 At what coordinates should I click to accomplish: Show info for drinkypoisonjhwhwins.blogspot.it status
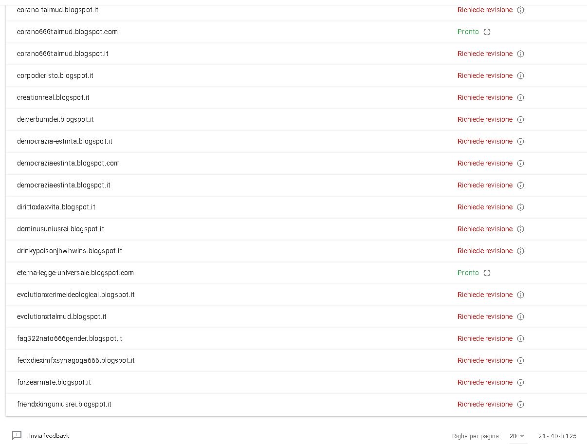(x=520, y=251)
